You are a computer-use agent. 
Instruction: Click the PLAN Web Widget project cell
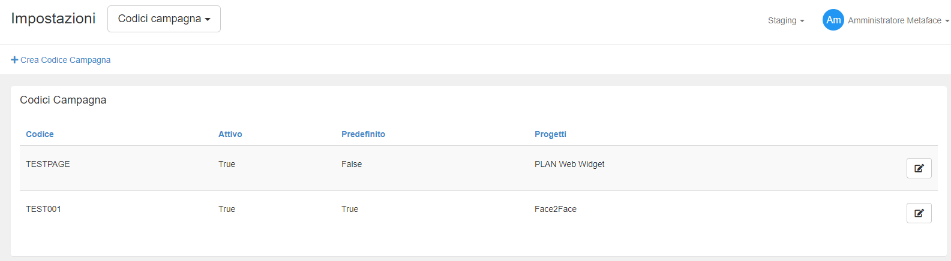click(x=569, y=164)
